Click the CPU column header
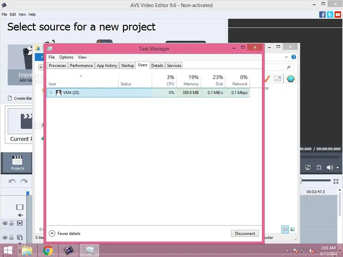Screen dimensions: 343x257 click(x=164, y=80)
